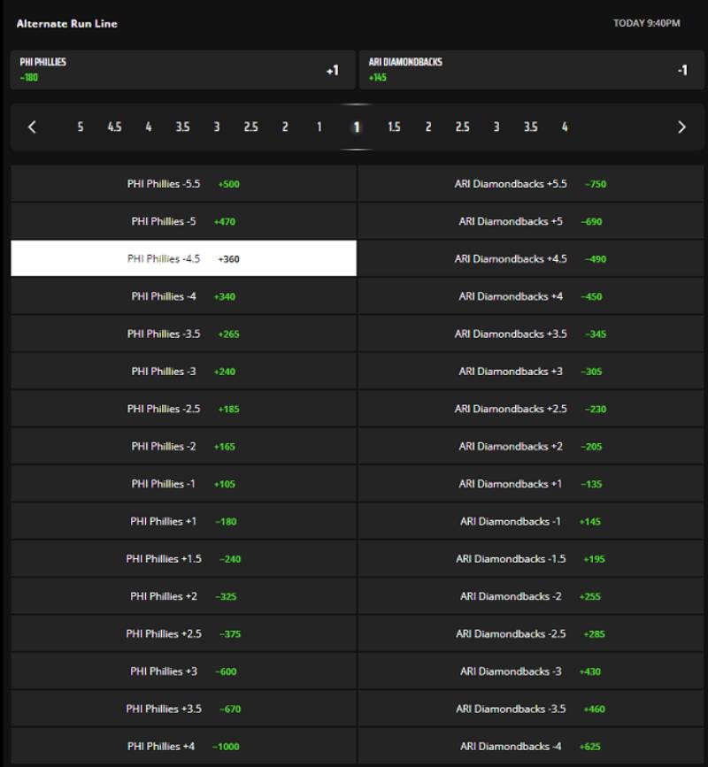
Task: Pick 4.5 on the run line slider
Action: pos(114,127)
